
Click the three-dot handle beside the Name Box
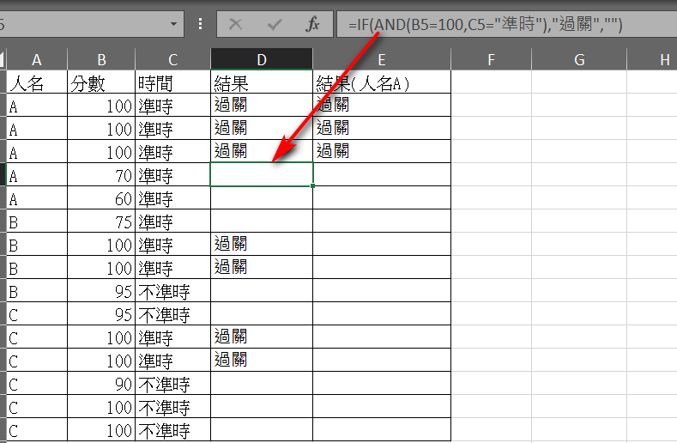(200, 24)
